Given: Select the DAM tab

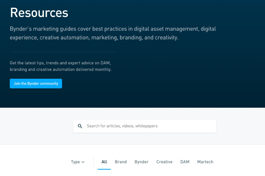Looking at the screenshot, I should (x=185, y=162).
